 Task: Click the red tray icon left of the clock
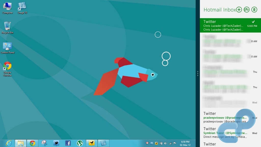pyautogui.click(x=147, y=143)
